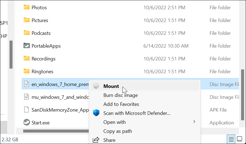Click the PortableApps folder icon

click(x=26, y=46)
